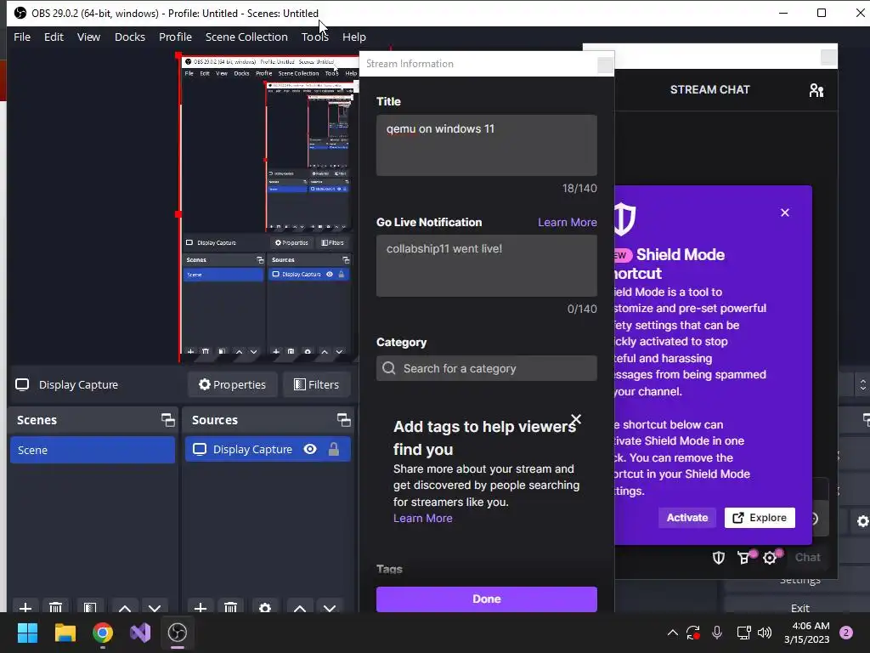Click the Go Live Notification text field
Viewport: 870px width, 653px height.
tap(487, 265)
